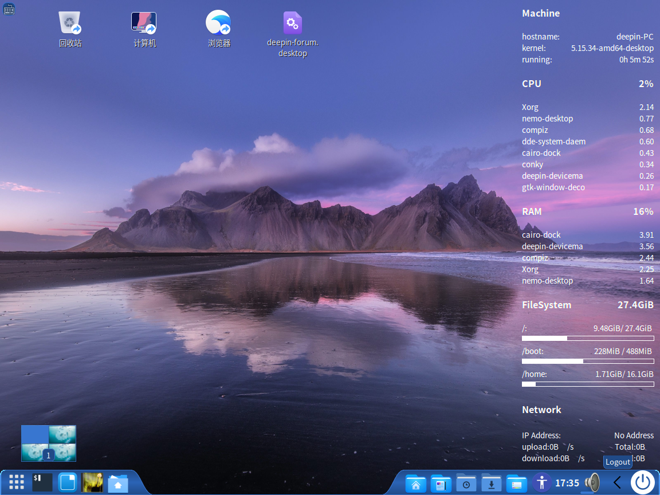Mute sound via the speaker volume icon
Image resolution: width=660 pixels, height=495 pixels.
pos(591,483)
